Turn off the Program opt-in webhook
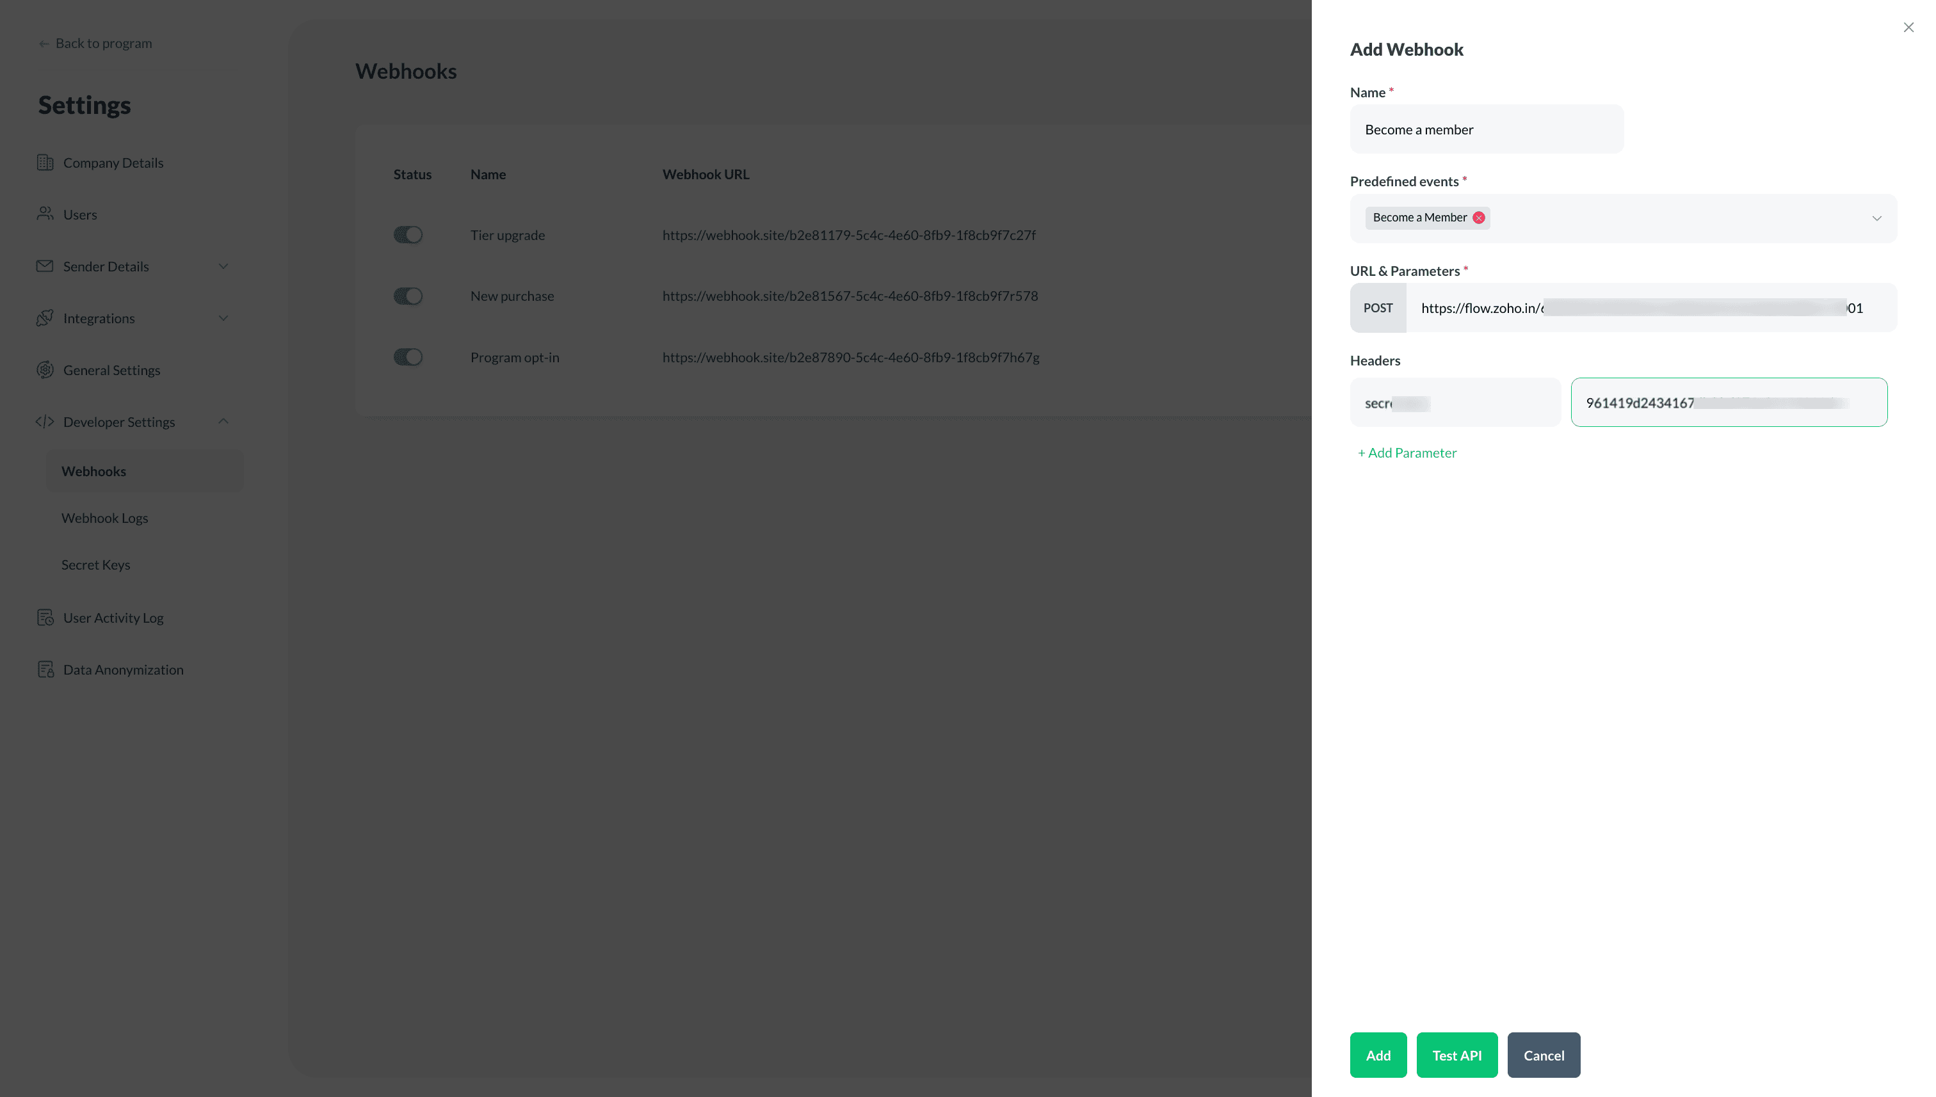 [408, 356]
